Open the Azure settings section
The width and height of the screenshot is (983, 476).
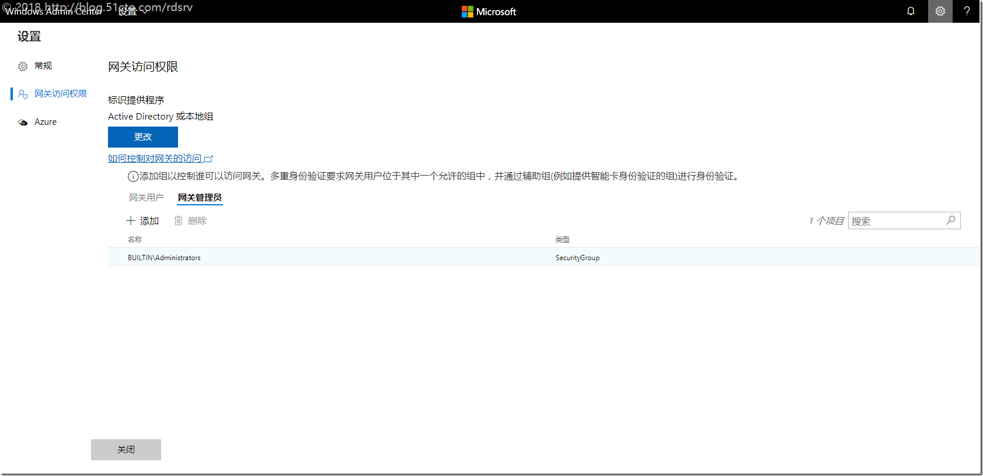[46, 122]
